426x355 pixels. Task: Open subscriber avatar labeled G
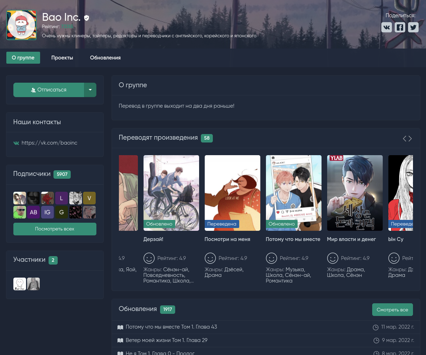(x=61, y=212)
